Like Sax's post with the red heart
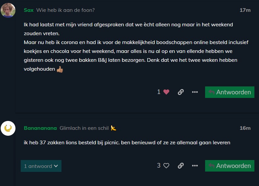This screenshot has height=186, width=259. 166,92
